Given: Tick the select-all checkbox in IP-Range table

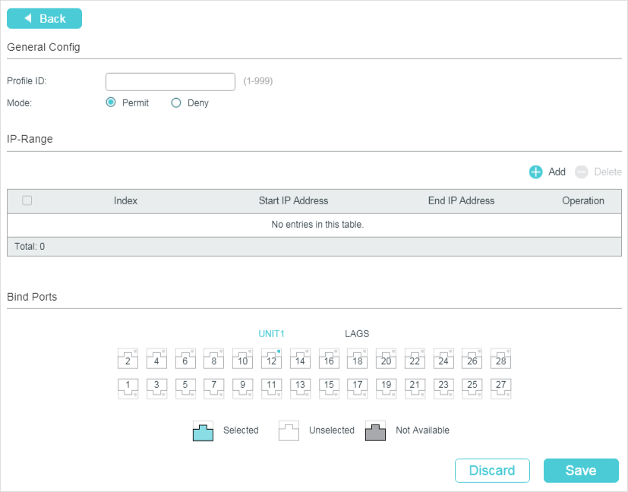Looking at the screenshot, I should (x=27, y=200).
